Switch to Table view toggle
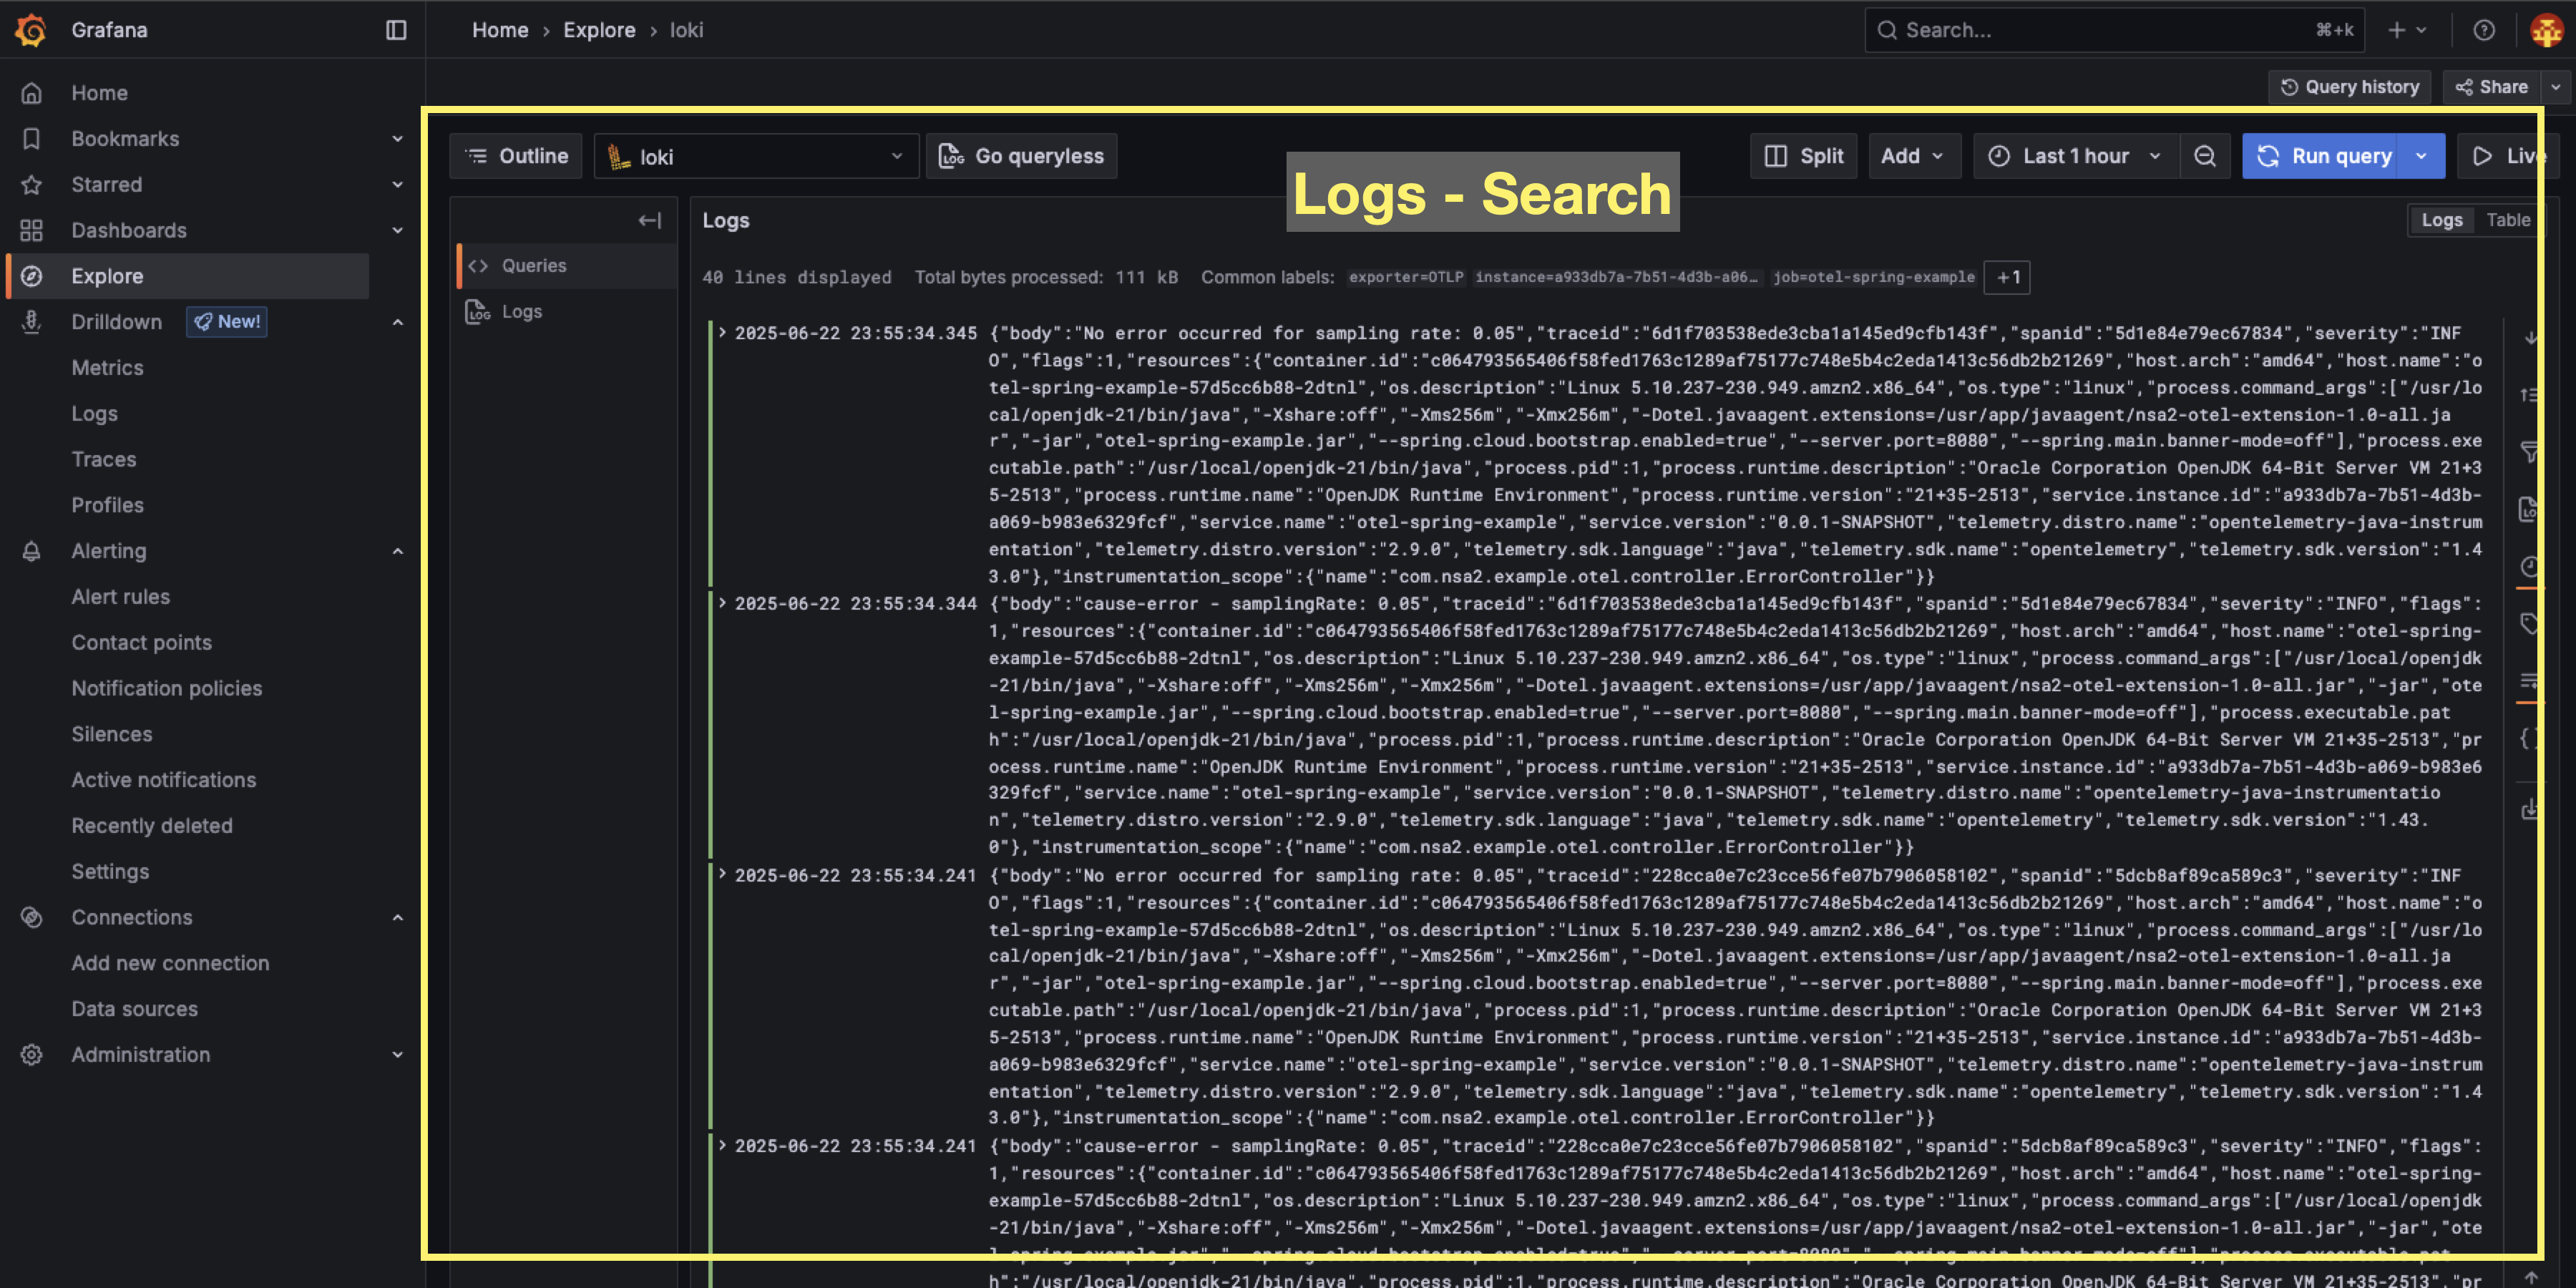This screenshot has height=1288, width=2576. (2507, 220)
